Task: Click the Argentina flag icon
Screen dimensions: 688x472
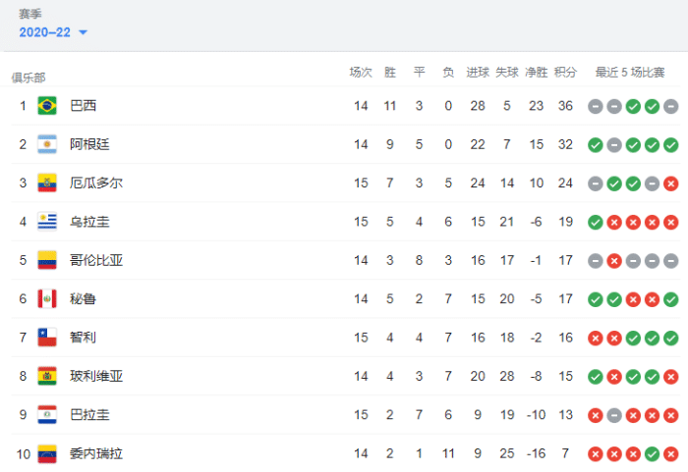Action: tap(47, 144)
